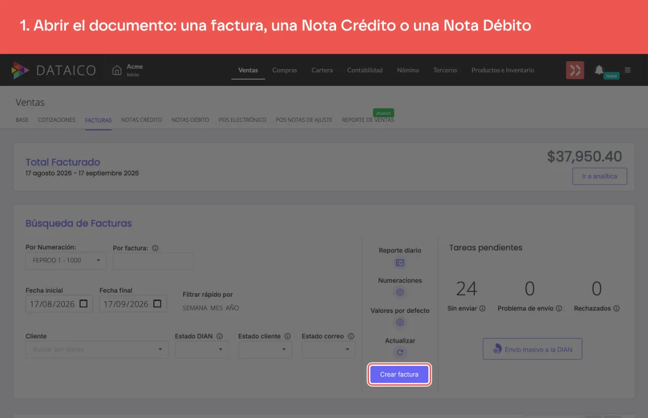Filter quickly by MES
This screenshot has height=418, width=648.
[217, 308]
